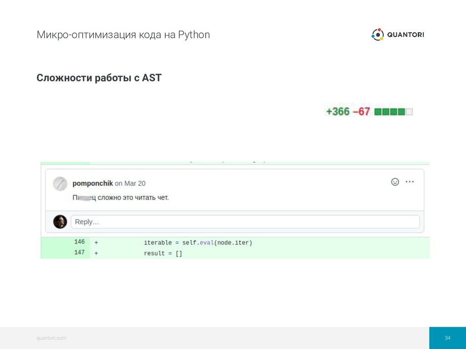Click the code line 'result = []'
The image size is (466, 349).
click(x=163, y=254)
